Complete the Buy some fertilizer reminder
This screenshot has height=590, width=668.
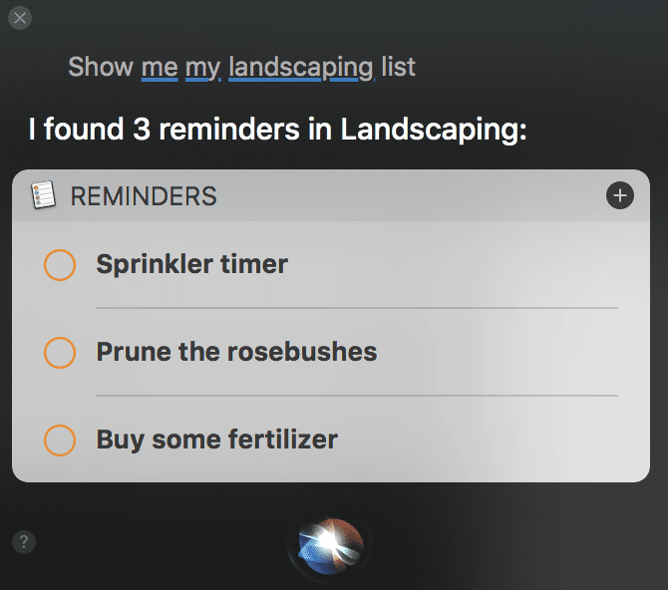(60, 441)
